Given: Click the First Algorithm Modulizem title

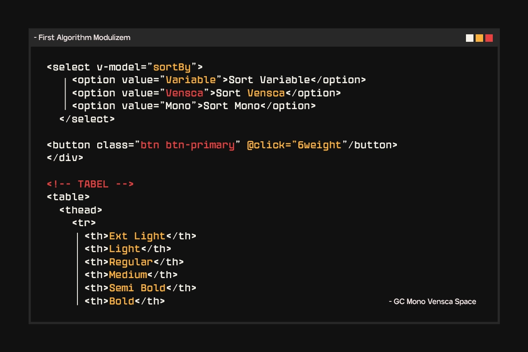Looking at the screenshot, I should point(81,37).
